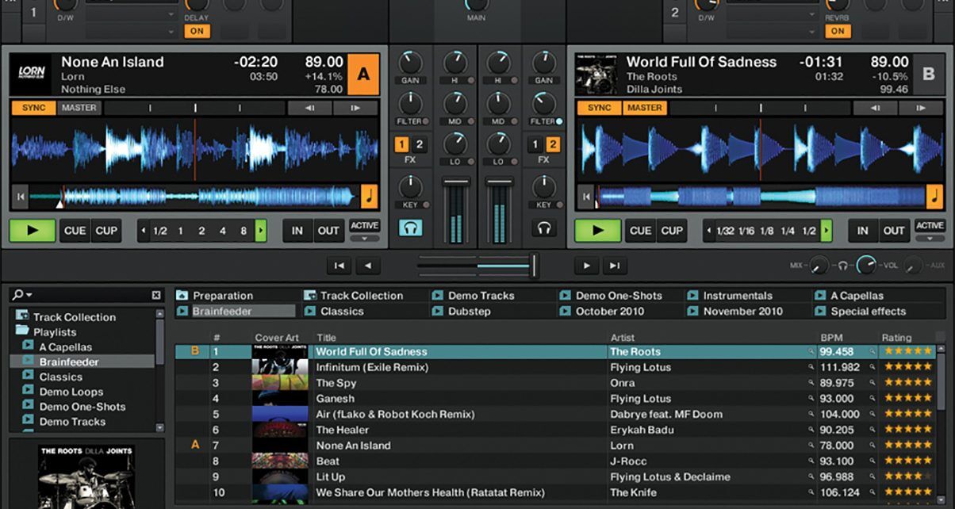955x509 pixels.
Task: Show smaller loop sizes on Deck B with left arrow
Action: pos(708,231)
